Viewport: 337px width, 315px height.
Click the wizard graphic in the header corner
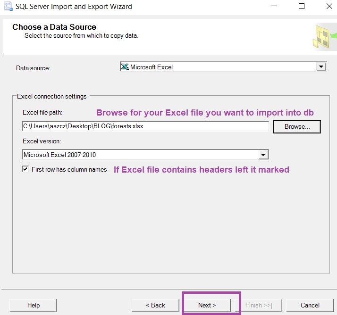pos(324,37)
